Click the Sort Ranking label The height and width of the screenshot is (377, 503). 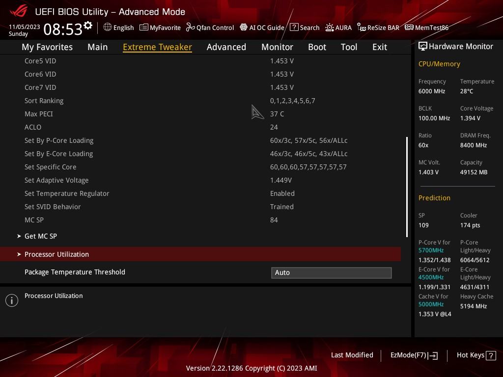click(44, 101)
